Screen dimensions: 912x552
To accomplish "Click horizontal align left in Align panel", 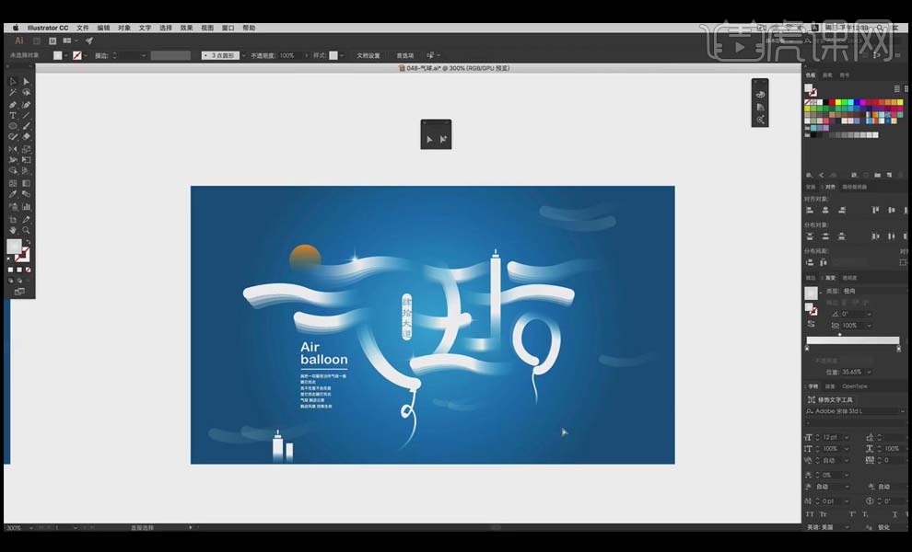I will 810,211.
